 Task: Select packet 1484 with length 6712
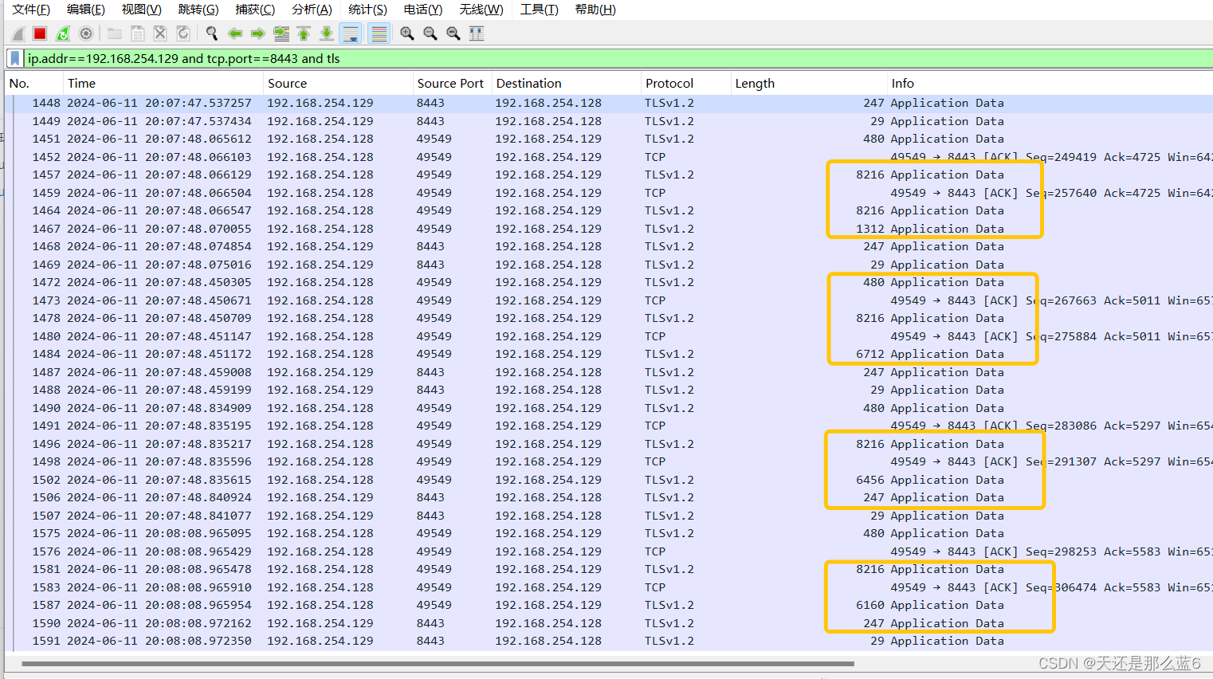pos(609,354)
